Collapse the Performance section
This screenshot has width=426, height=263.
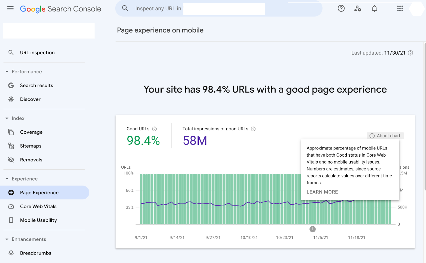[7, 72]
